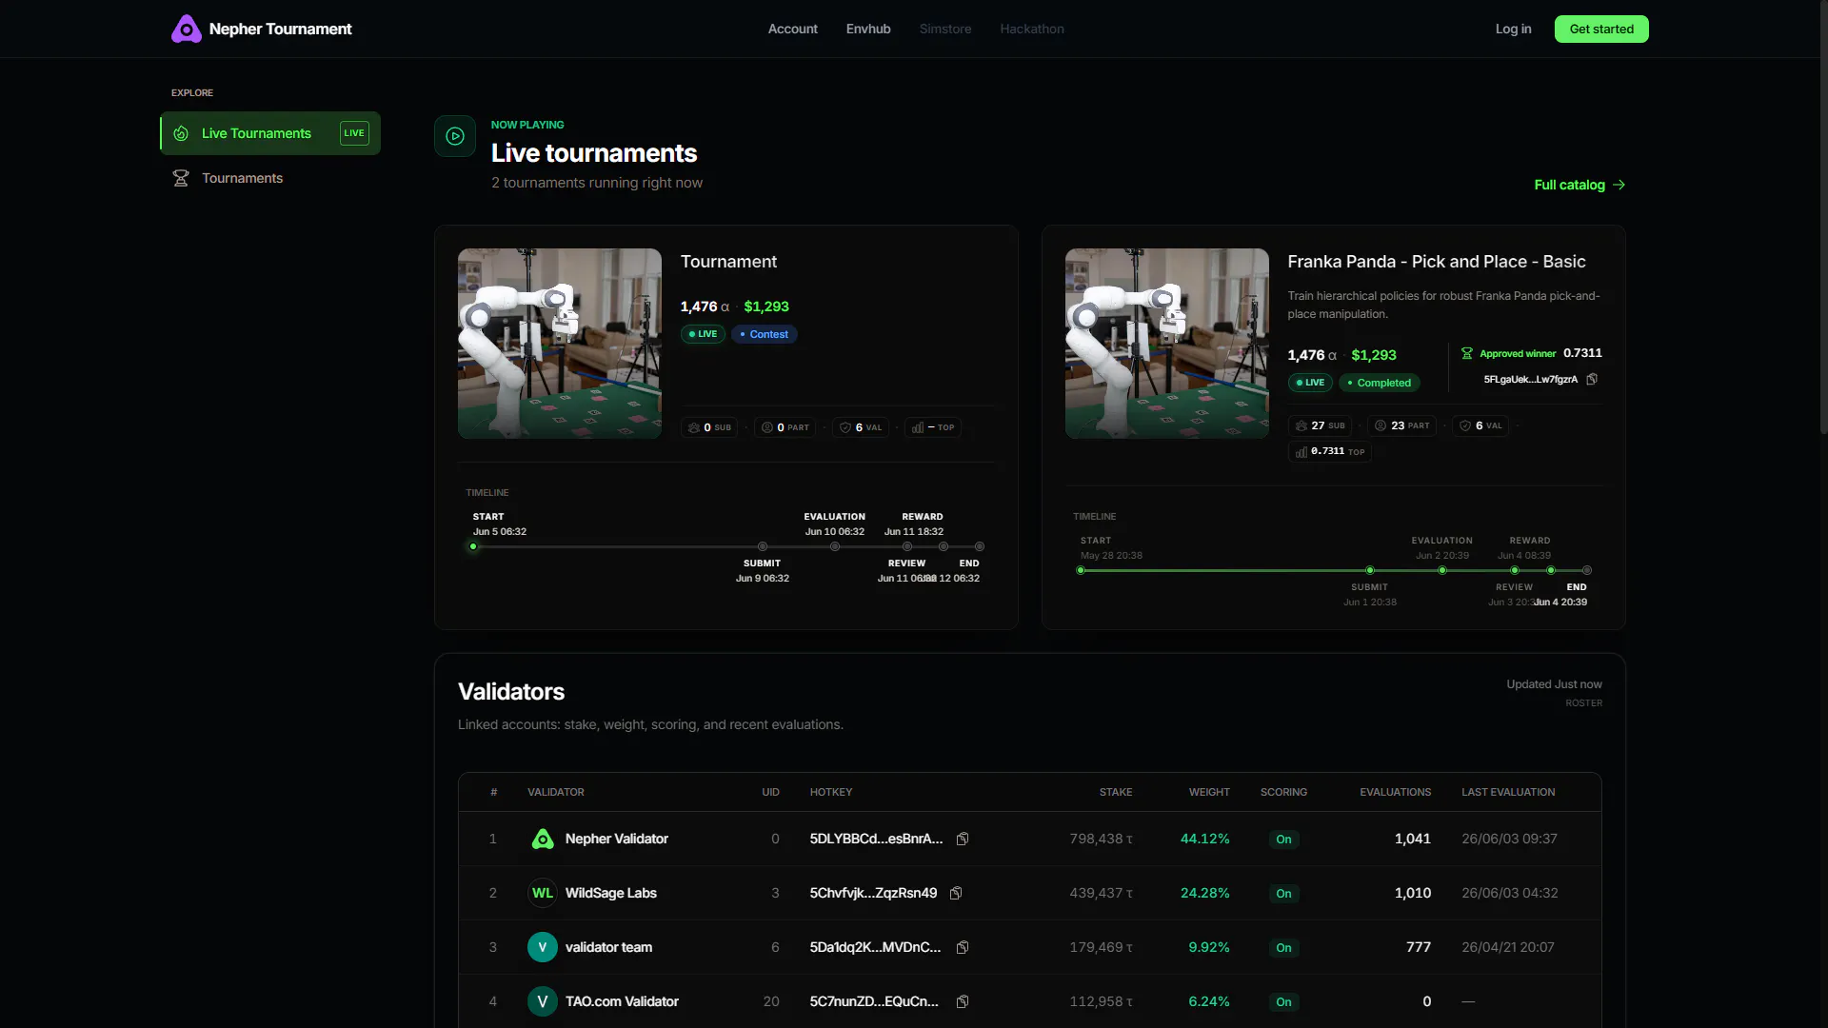Viewport: 1828px width, 1028px height.
Task: Click the Now Playing play icon
Action: click(x=455, y=136)
